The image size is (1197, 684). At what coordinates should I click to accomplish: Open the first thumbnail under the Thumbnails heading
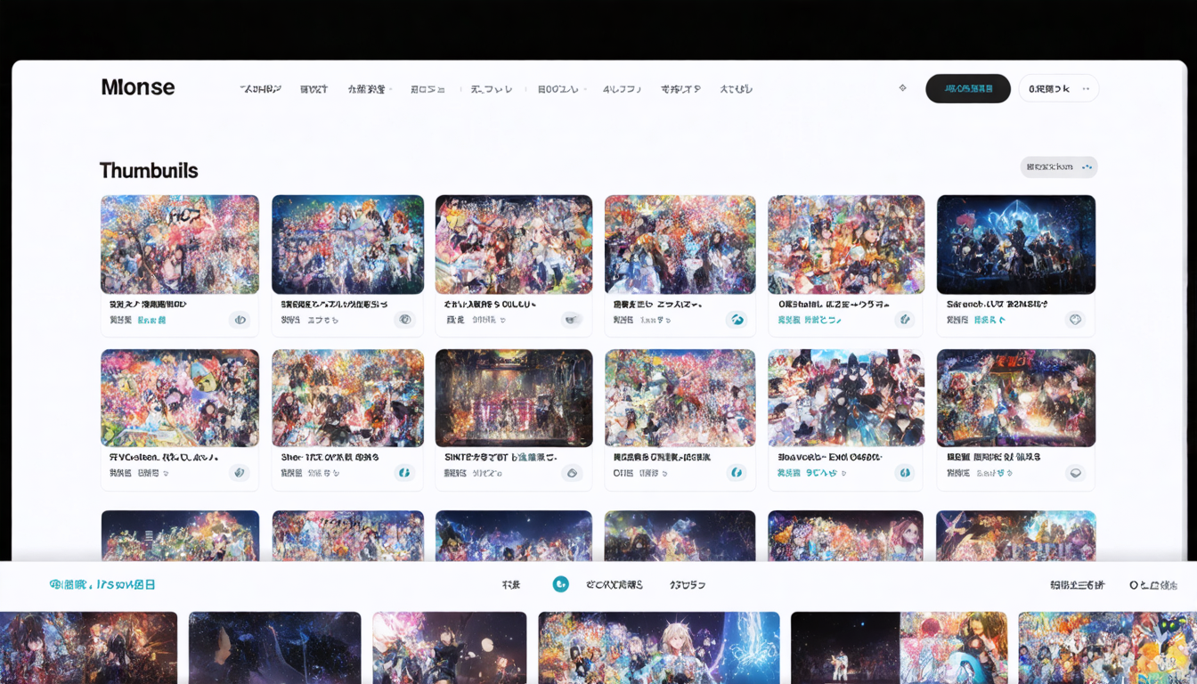pyautogui.click(x=179, y=244)
